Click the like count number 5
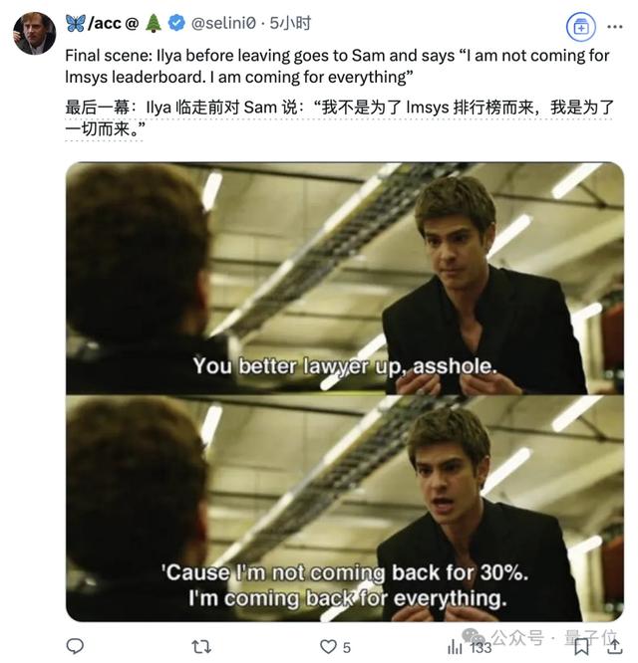This screenshot has width=638, height=663. point(346,647)
